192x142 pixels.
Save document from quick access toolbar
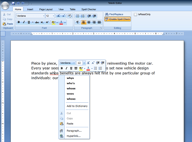point(13,3)
